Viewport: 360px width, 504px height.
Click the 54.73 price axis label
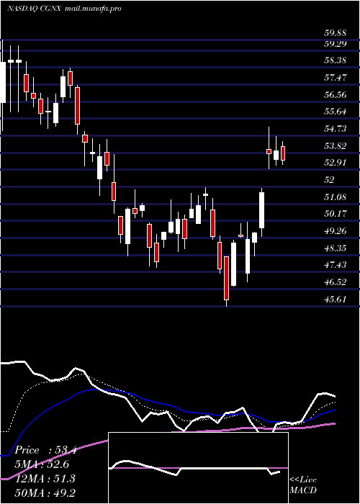click(335, 129)
